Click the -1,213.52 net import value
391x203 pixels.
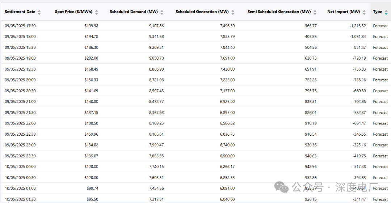click(358, 26)
